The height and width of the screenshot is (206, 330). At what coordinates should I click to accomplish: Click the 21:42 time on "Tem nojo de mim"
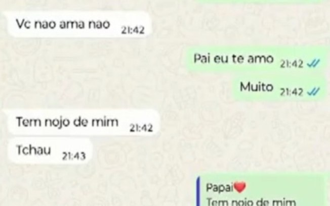point(141,128)
